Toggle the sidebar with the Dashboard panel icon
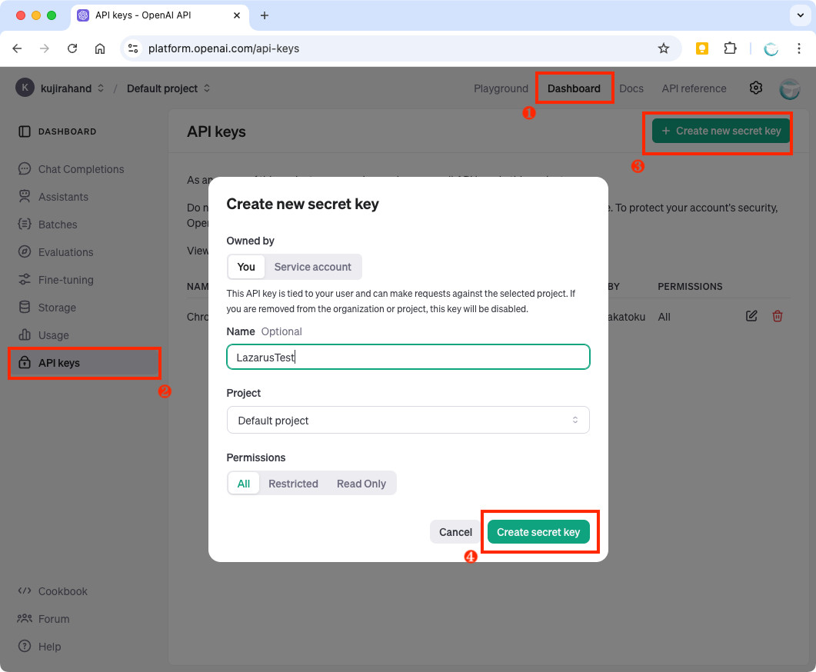Viewport: 816px width, 672px height. pos(25,131)
